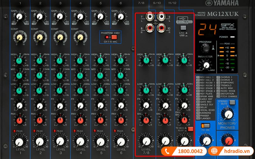Viewport: 255px width, 159px height.
Task: Click the VOCAL ECHO program entry
Action: pos(206,110)
